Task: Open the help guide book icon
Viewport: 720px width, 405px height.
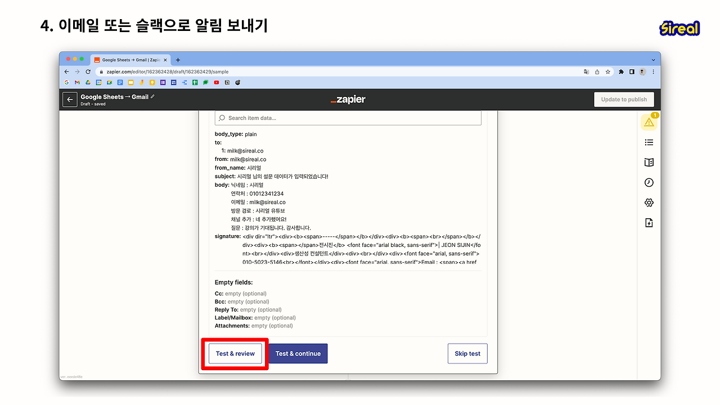Action: coord(649,163)
